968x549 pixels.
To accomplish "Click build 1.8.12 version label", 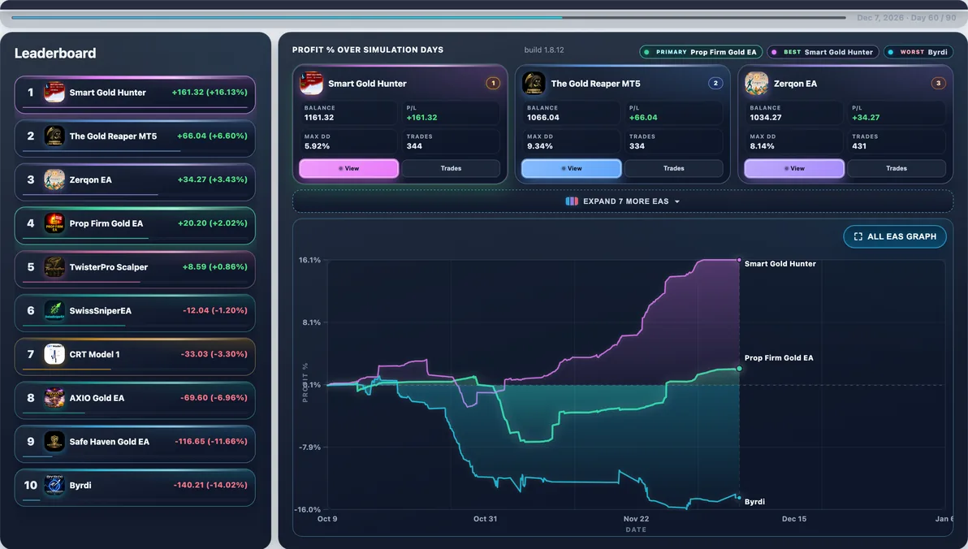I will coord(544,50).
